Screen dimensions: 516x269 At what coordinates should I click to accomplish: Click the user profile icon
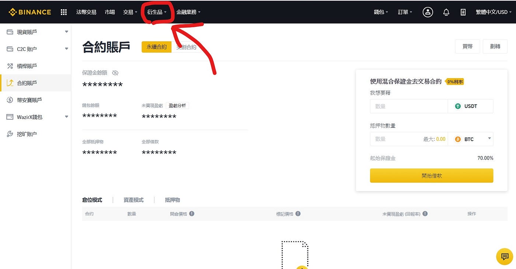428,12
